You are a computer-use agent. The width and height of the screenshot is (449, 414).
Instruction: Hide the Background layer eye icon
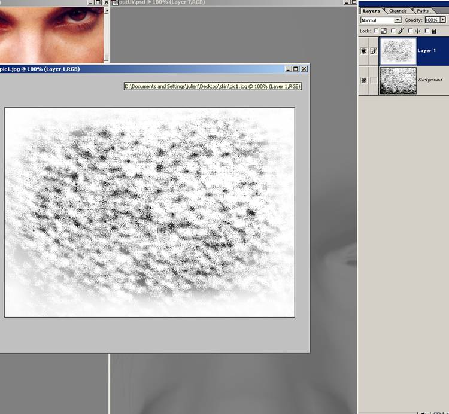click(x=363, y=80)
